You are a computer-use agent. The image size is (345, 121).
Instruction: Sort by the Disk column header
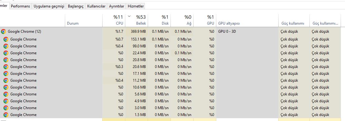[x=159, y=20]
